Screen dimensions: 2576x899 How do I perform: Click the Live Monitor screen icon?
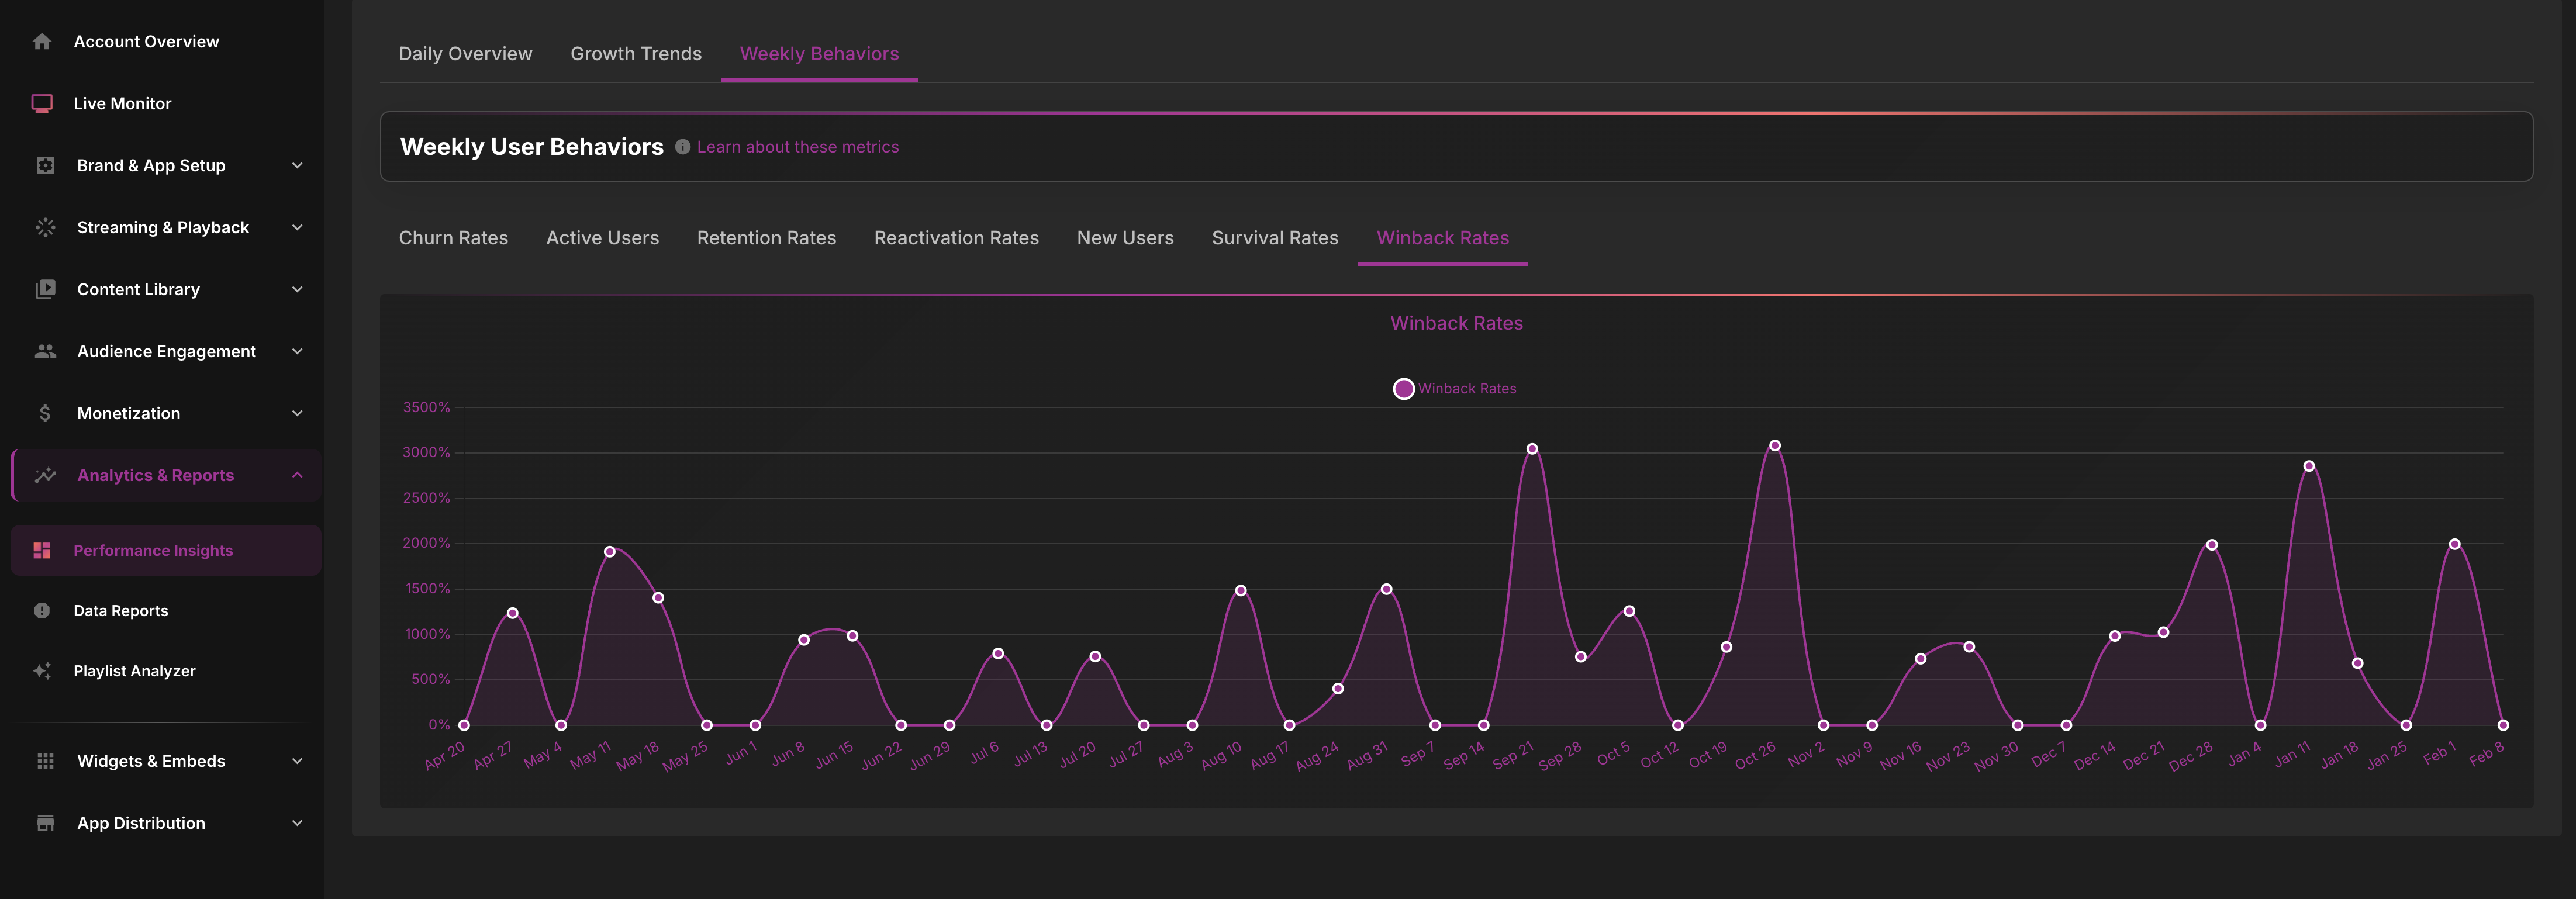pos(42,104)
